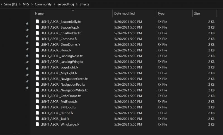Image resolution: width=223 pixels, height=135 pixels.
Task: Sort files by Name column header
Action: coord(39,14)
